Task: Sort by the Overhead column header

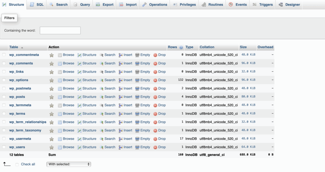Action: click(265, 47)
